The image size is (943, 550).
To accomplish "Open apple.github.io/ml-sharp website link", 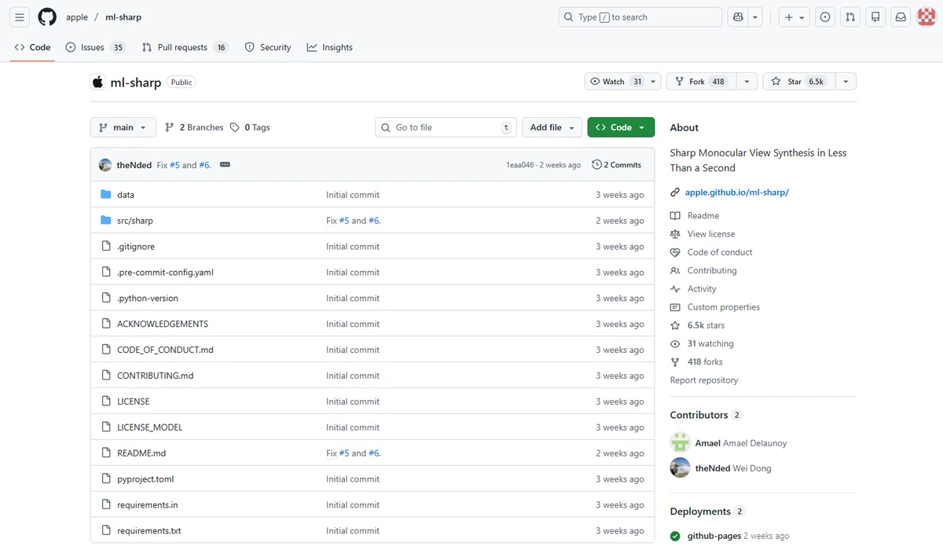I will 736,192.
